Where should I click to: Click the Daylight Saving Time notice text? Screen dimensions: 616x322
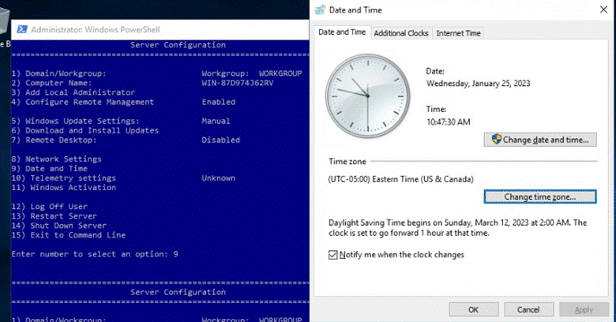[458, 228]
